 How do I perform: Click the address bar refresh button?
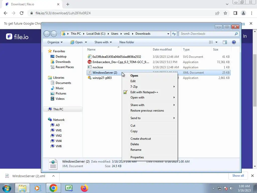[x=174, y=34]
